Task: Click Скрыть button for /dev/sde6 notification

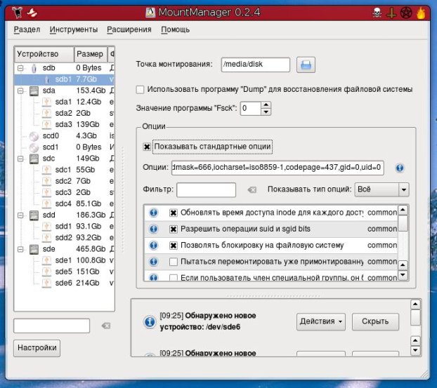Action: tap(375, 322)
